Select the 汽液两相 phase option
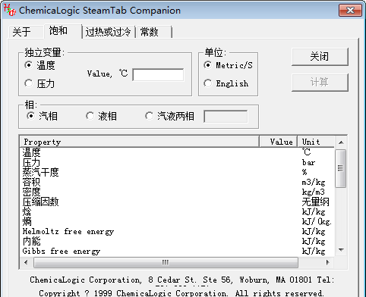Viewport: 366px width, 297px height. 170,117
